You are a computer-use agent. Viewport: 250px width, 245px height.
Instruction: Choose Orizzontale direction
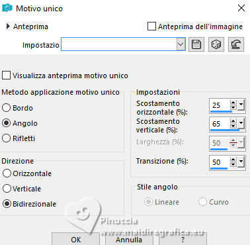[7, 173]
